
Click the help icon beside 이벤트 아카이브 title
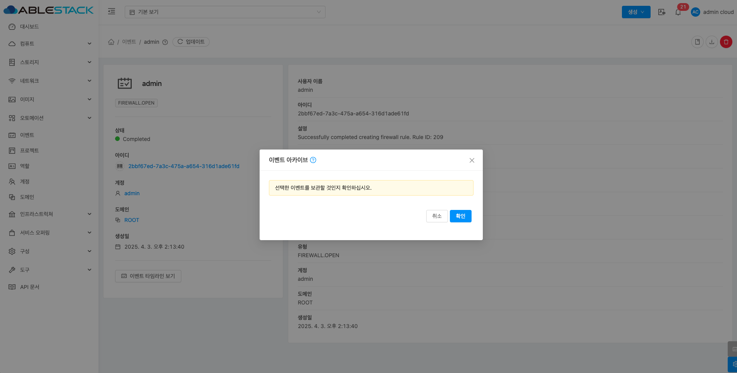pos(313,160)
